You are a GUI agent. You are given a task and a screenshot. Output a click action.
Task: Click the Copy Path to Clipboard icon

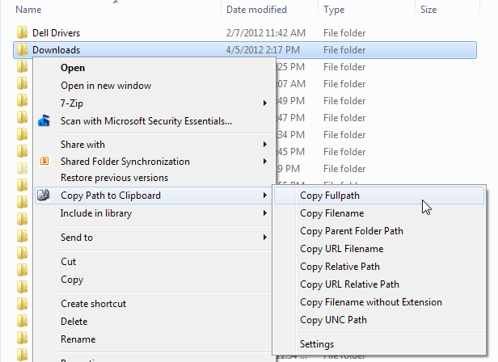click(43, 196)
